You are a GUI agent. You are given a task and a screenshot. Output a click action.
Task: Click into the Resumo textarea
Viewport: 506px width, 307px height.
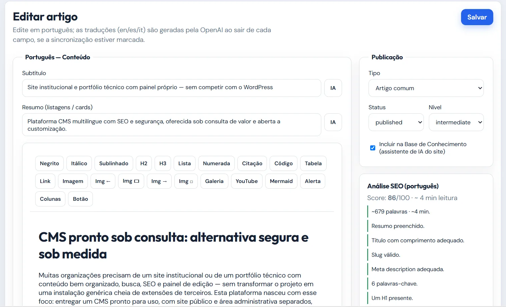tap(172, 125)
